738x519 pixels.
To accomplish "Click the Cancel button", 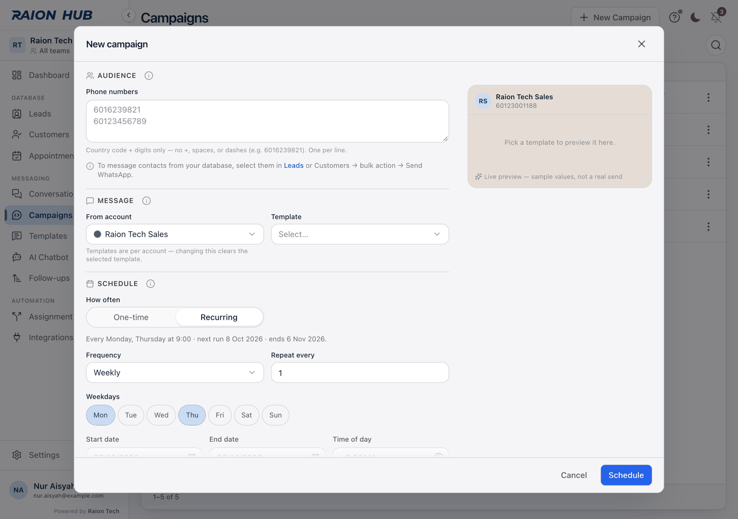I will point(574,475).
